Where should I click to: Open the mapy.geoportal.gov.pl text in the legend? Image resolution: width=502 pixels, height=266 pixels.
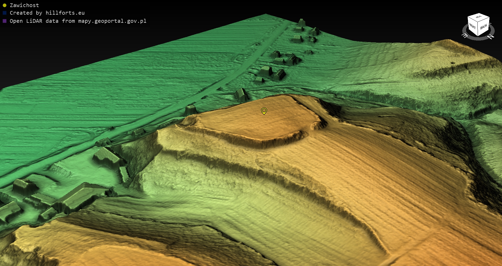tap(112, 21)
